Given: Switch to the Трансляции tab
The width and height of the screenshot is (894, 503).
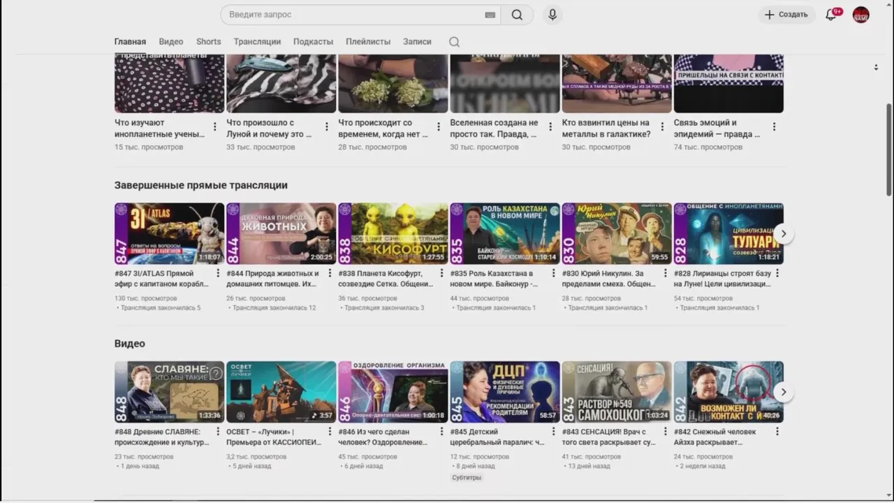Looking at the screenshot, I should click(257, 42).
